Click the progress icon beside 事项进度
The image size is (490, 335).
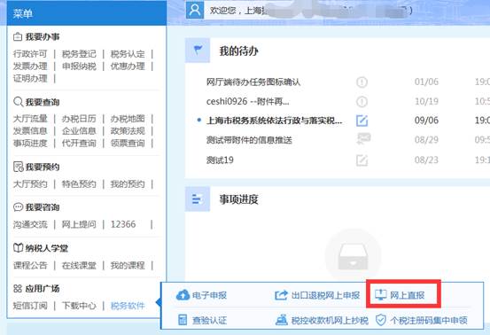[198, 199]
